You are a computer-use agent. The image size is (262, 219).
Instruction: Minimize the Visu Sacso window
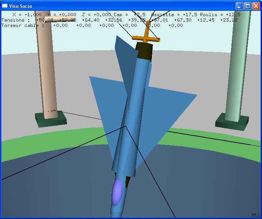[239, 6]
